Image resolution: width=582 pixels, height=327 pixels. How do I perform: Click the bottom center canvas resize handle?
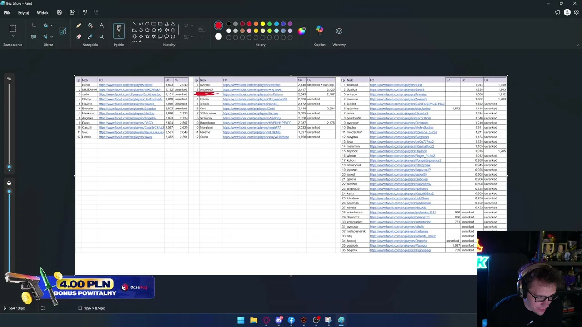coord(291,275)
